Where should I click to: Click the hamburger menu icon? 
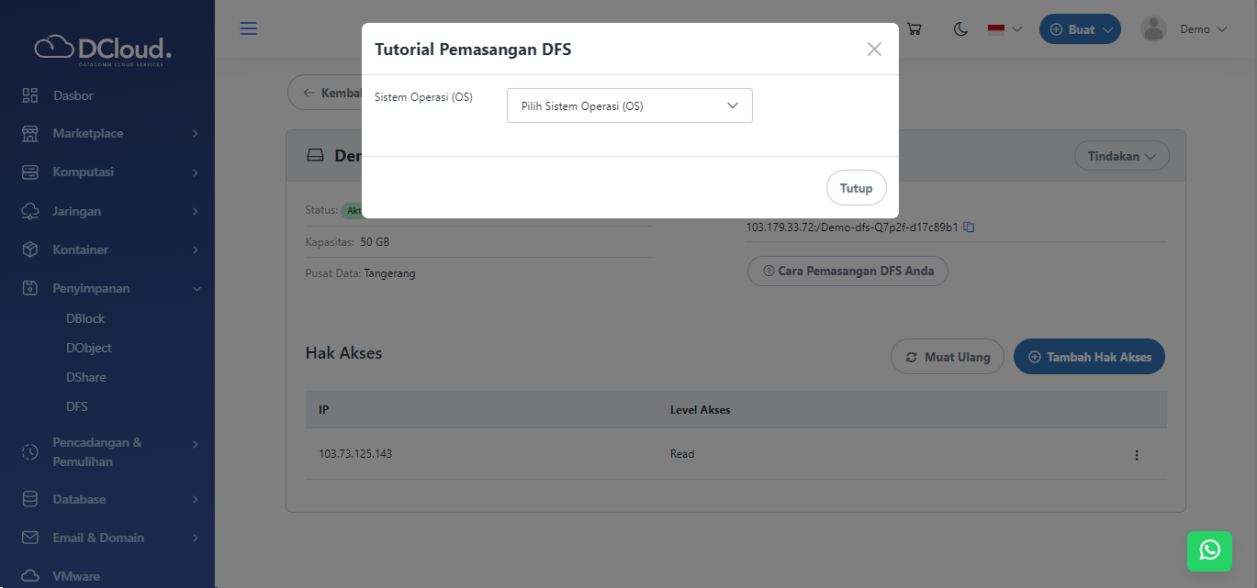pyautogui.click(x=248, y=28)
